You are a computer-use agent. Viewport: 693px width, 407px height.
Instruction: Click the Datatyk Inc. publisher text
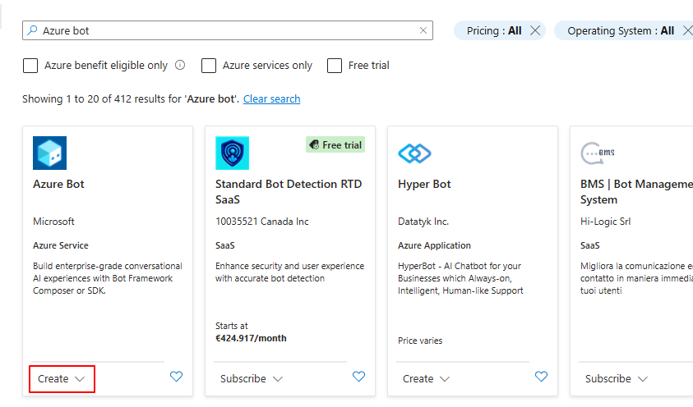coord(423,222)
